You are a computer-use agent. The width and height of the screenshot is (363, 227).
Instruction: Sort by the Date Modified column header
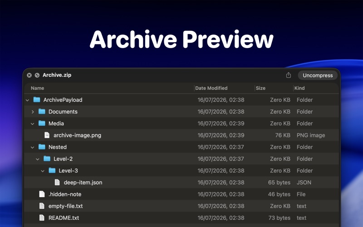click(211, 88)
